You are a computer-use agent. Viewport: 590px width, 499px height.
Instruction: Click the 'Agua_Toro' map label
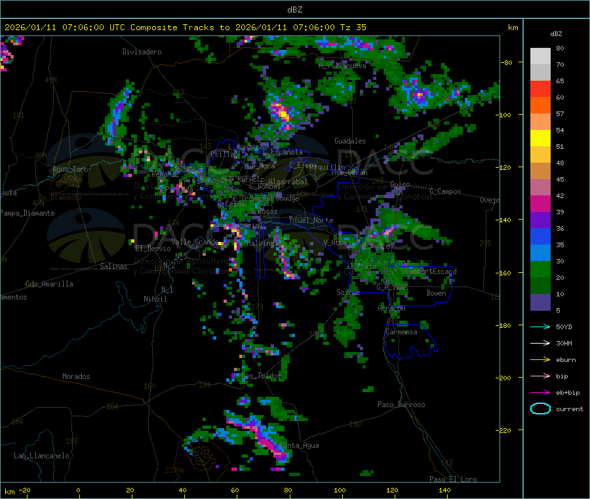click(70, 169)
